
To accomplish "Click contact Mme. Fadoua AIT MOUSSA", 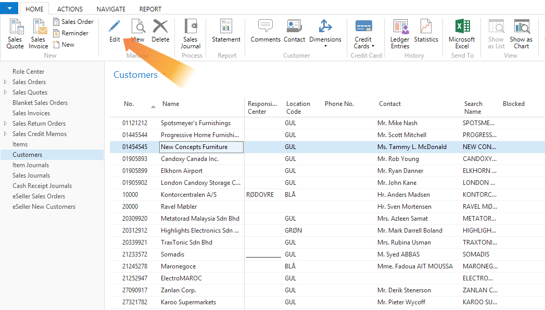I will click(415, 266).
